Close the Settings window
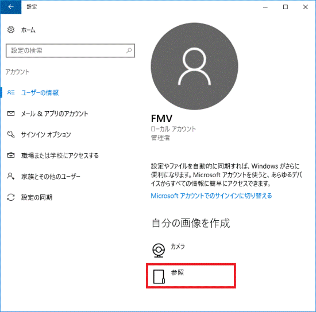 point(305,7)
